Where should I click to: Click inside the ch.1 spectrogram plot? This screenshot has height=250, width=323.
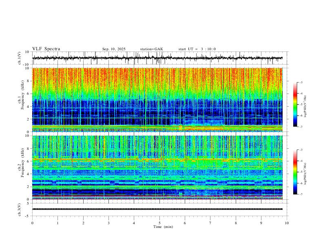tap(157, 100)
